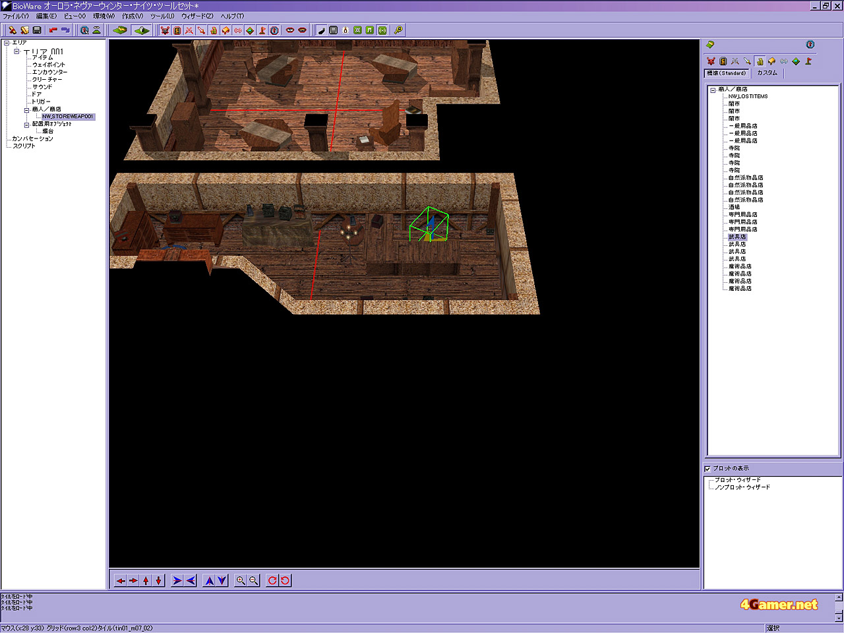The width and height of the screenshot is (844, 633).
Task: Select creature palette icon in right panel
Action: tap(711, 61)
